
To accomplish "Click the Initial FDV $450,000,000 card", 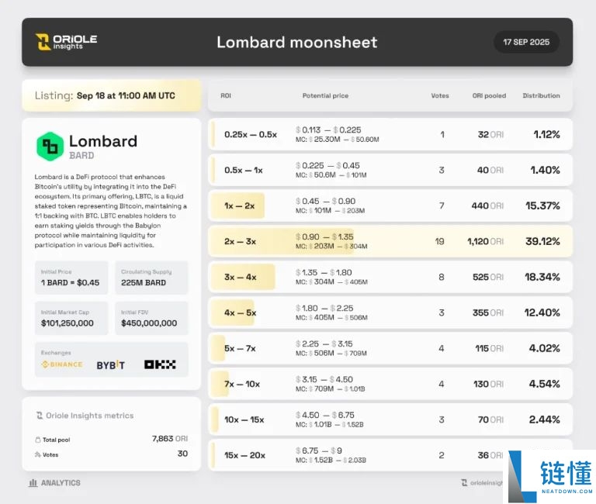I will click(x=151, y=318).
